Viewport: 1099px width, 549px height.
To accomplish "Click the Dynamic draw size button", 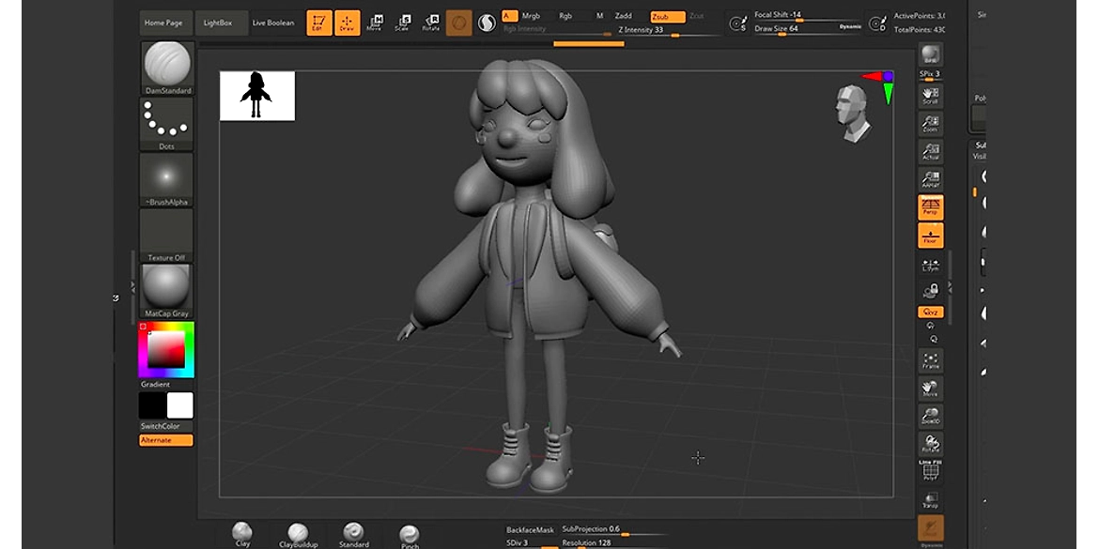I will click(x=850, y=26).
